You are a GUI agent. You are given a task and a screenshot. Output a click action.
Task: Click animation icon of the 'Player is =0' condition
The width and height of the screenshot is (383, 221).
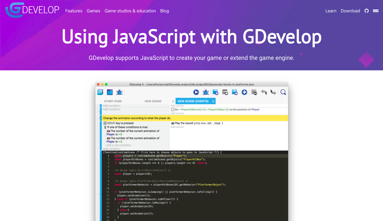tap(108, 131)
